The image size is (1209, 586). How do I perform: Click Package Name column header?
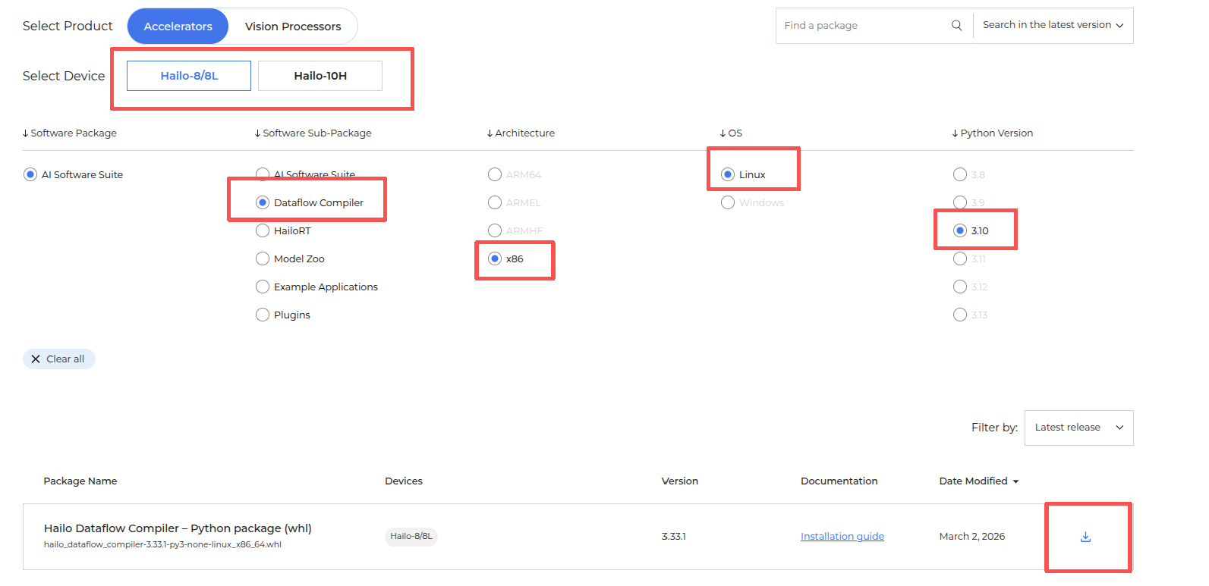tap(80, 481)
